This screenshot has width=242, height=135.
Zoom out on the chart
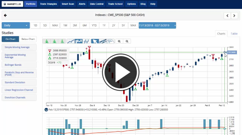(127, 41)
